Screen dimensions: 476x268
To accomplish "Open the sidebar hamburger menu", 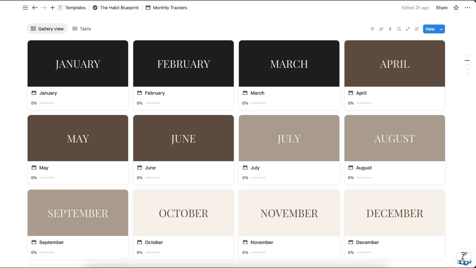I will (x=25, y=7).
